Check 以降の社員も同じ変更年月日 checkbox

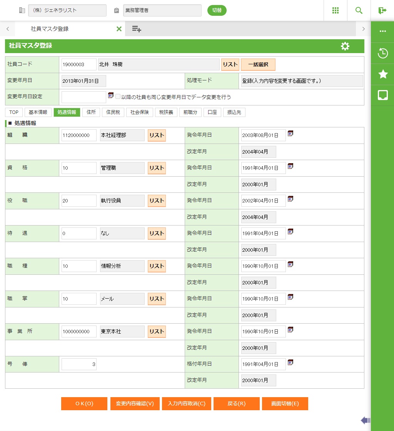(118, 97)
